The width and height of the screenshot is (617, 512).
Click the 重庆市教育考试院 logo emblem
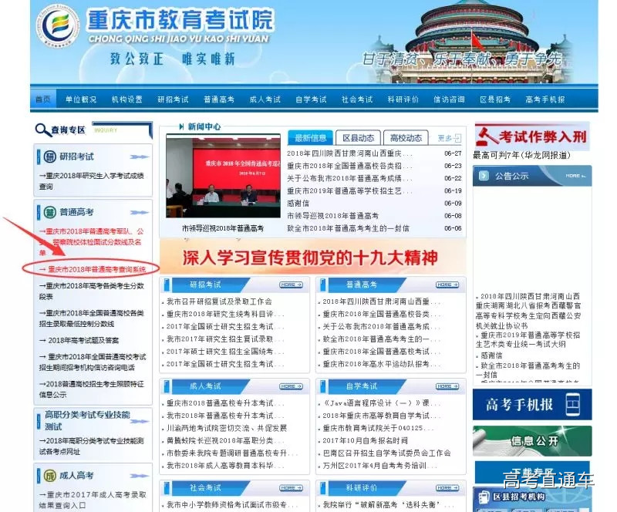click(x=60, y=28)
